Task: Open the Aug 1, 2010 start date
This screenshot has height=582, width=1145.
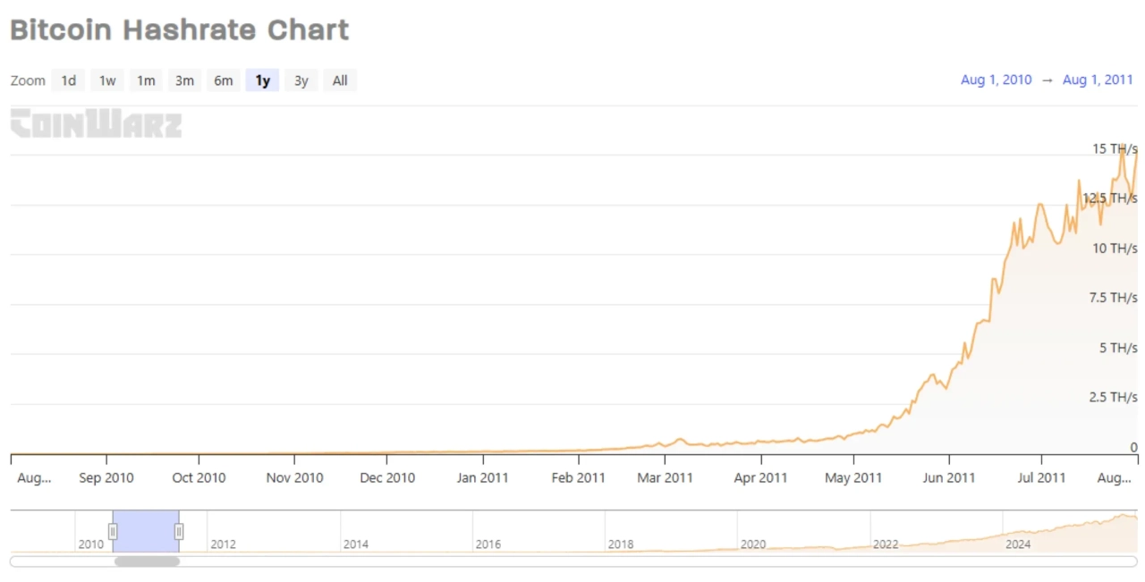Action: 996,80
